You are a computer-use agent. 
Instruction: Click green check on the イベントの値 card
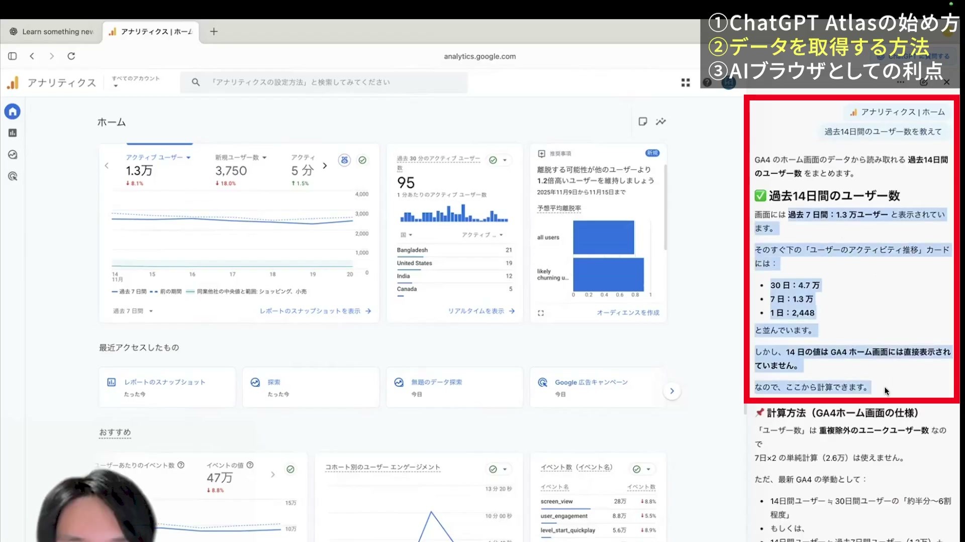coord(291,469)
